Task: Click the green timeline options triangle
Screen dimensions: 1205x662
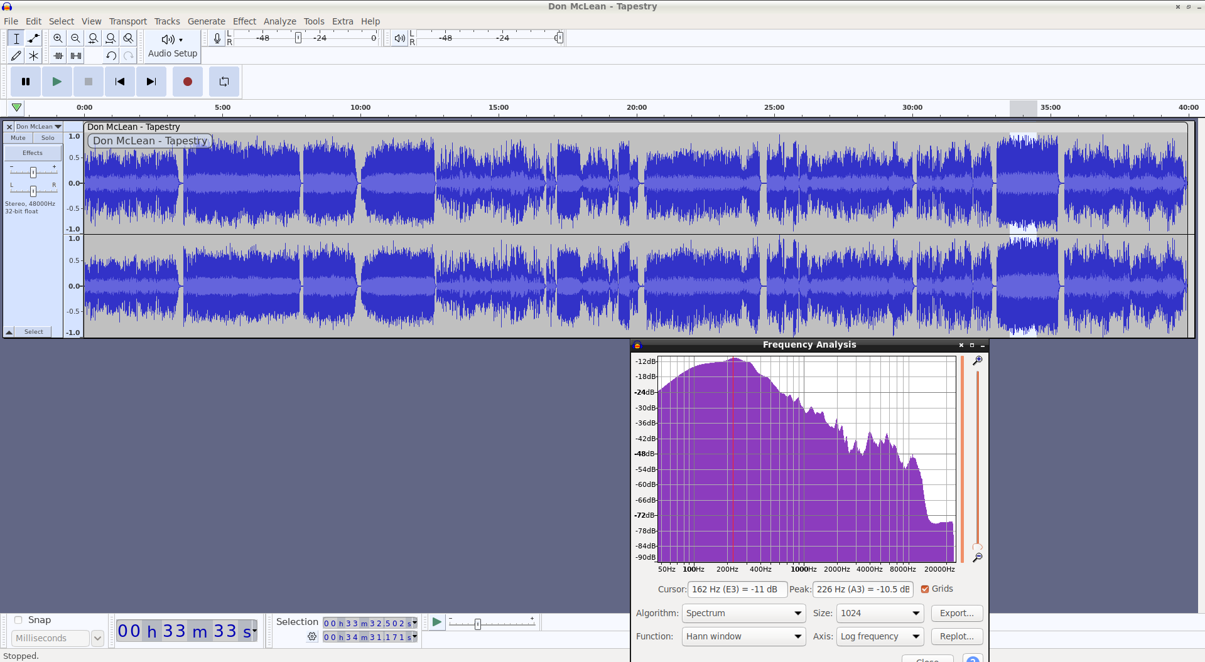Action: point(17,107)
